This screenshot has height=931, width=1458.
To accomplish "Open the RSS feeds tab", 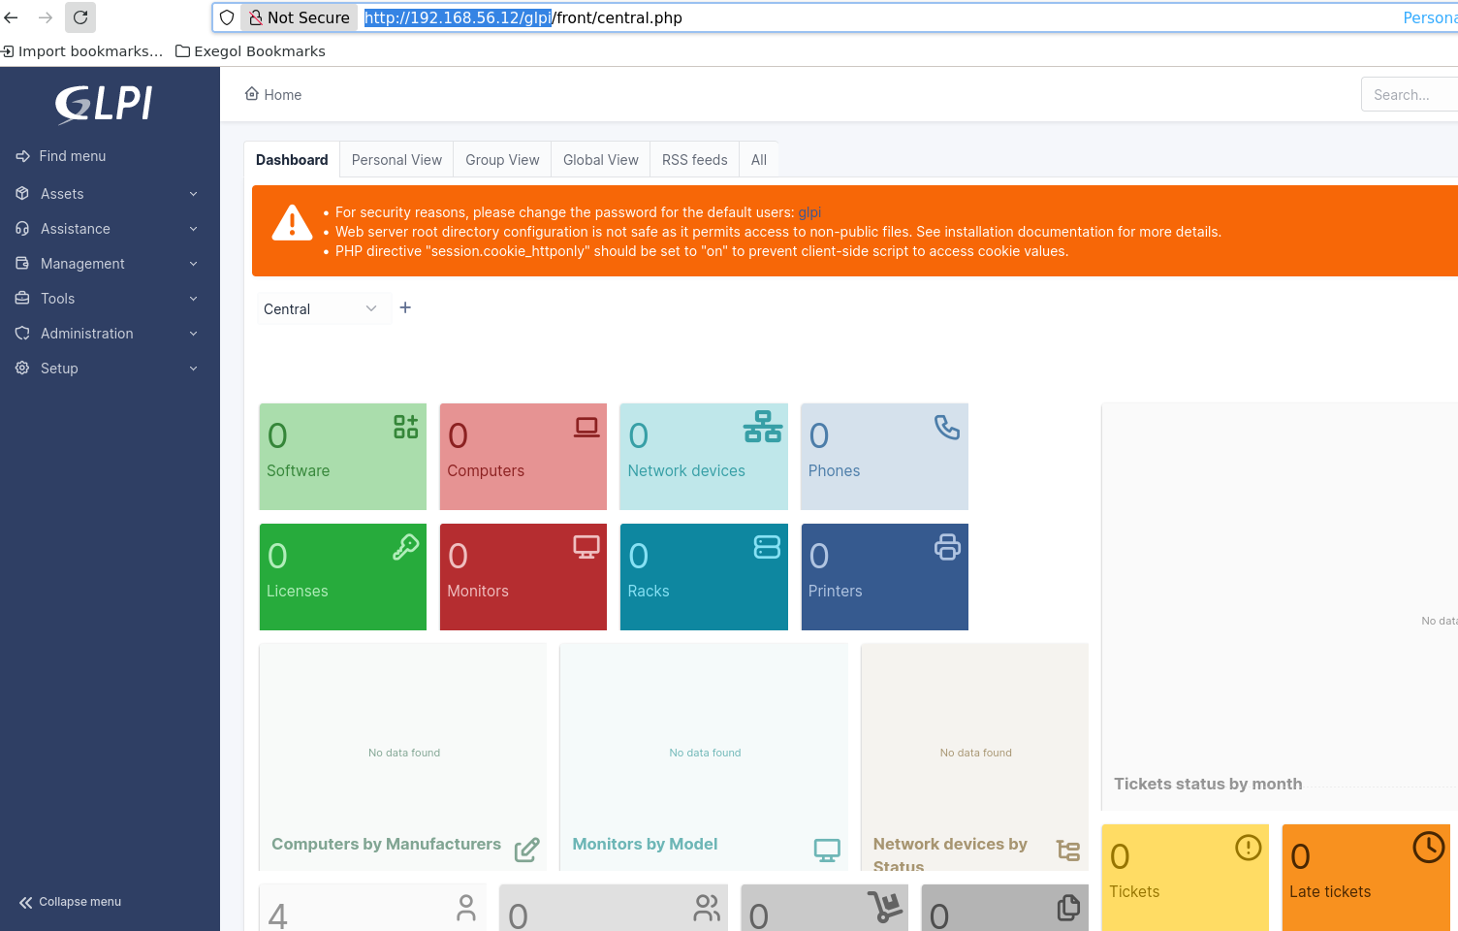I will pos(694,160).
